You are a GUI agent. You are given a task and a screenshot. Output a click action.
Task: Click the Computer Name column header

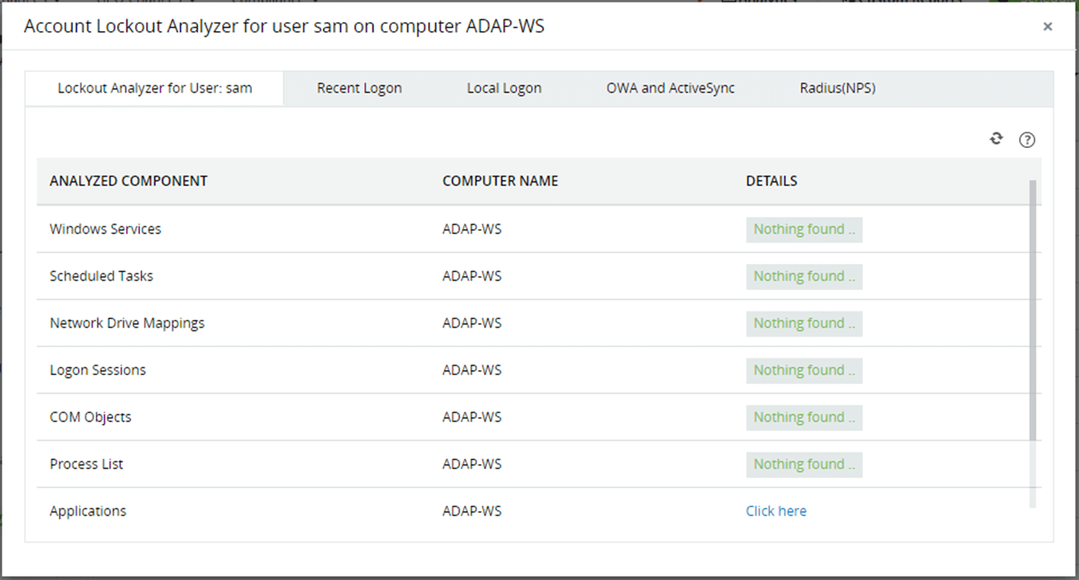point(500,181)
